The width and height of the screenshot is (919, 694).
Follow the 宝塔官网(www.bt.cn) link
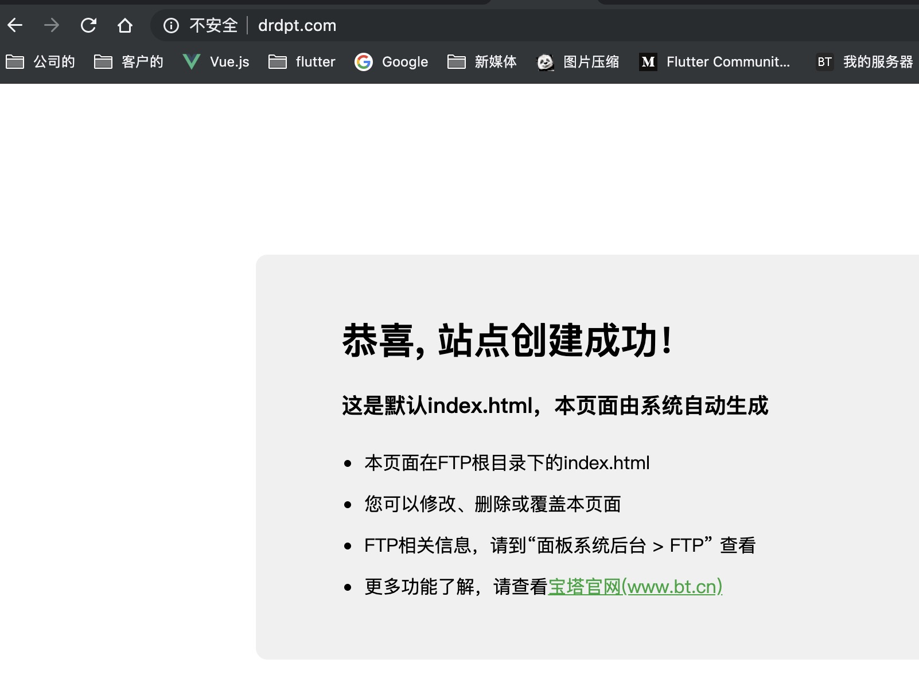(635, 587)
